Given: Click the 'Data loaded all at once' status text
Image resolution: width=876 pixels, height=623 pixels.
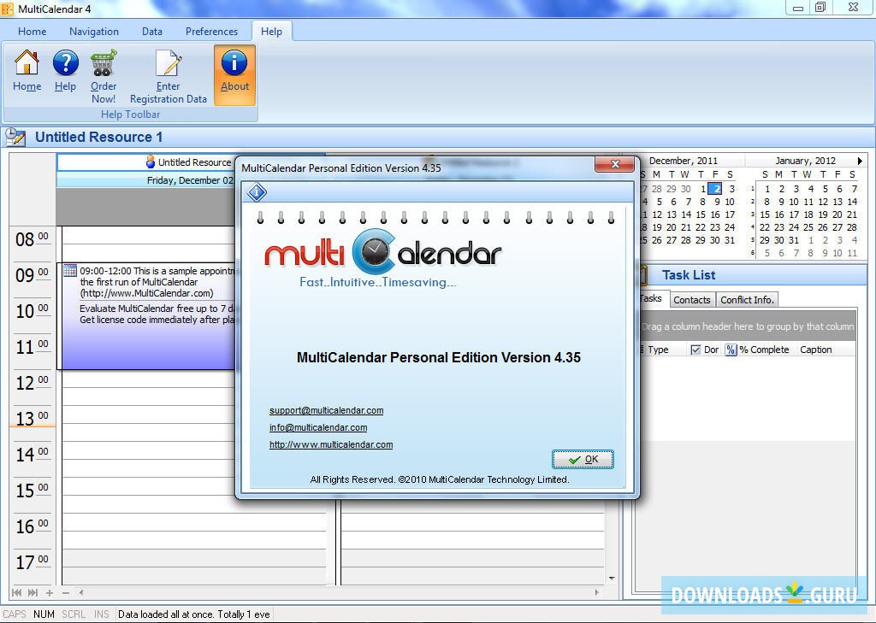Looking at the screenshot, I should click(194, 614).
